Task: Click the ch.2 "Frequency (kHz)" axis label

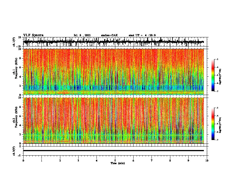Action: point(16,117)
